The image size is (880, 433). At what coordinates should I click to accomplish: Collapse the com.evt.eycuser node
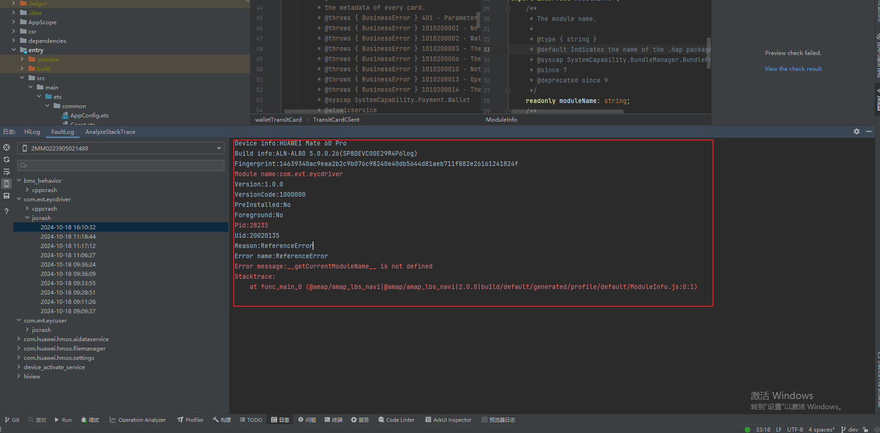(19, 320)
